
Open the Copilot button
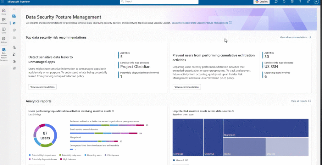(261, 2)
